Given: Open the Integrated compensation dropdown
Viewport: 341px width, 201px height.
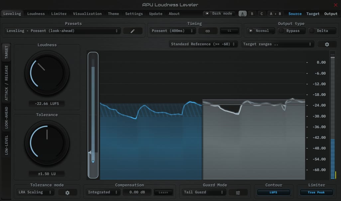Looking at the screenshot, I should tap(103, 192).
